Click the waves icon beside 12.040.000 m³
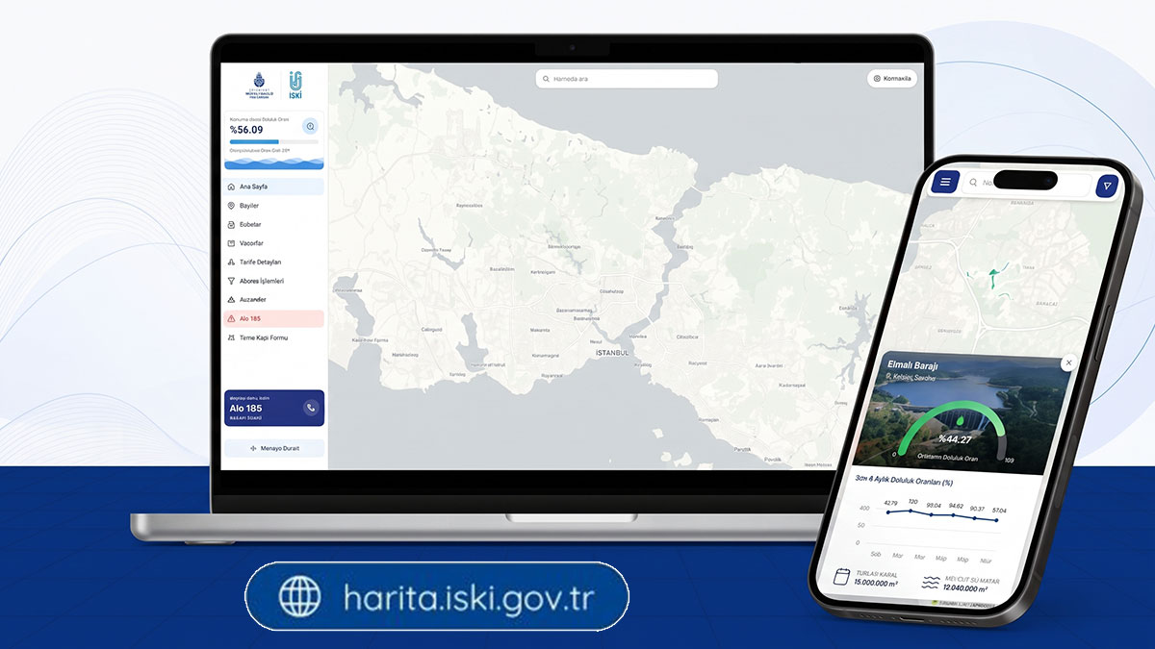This screenshot has height=649, width=1155. pyautogui.click(x=931, y=583)
